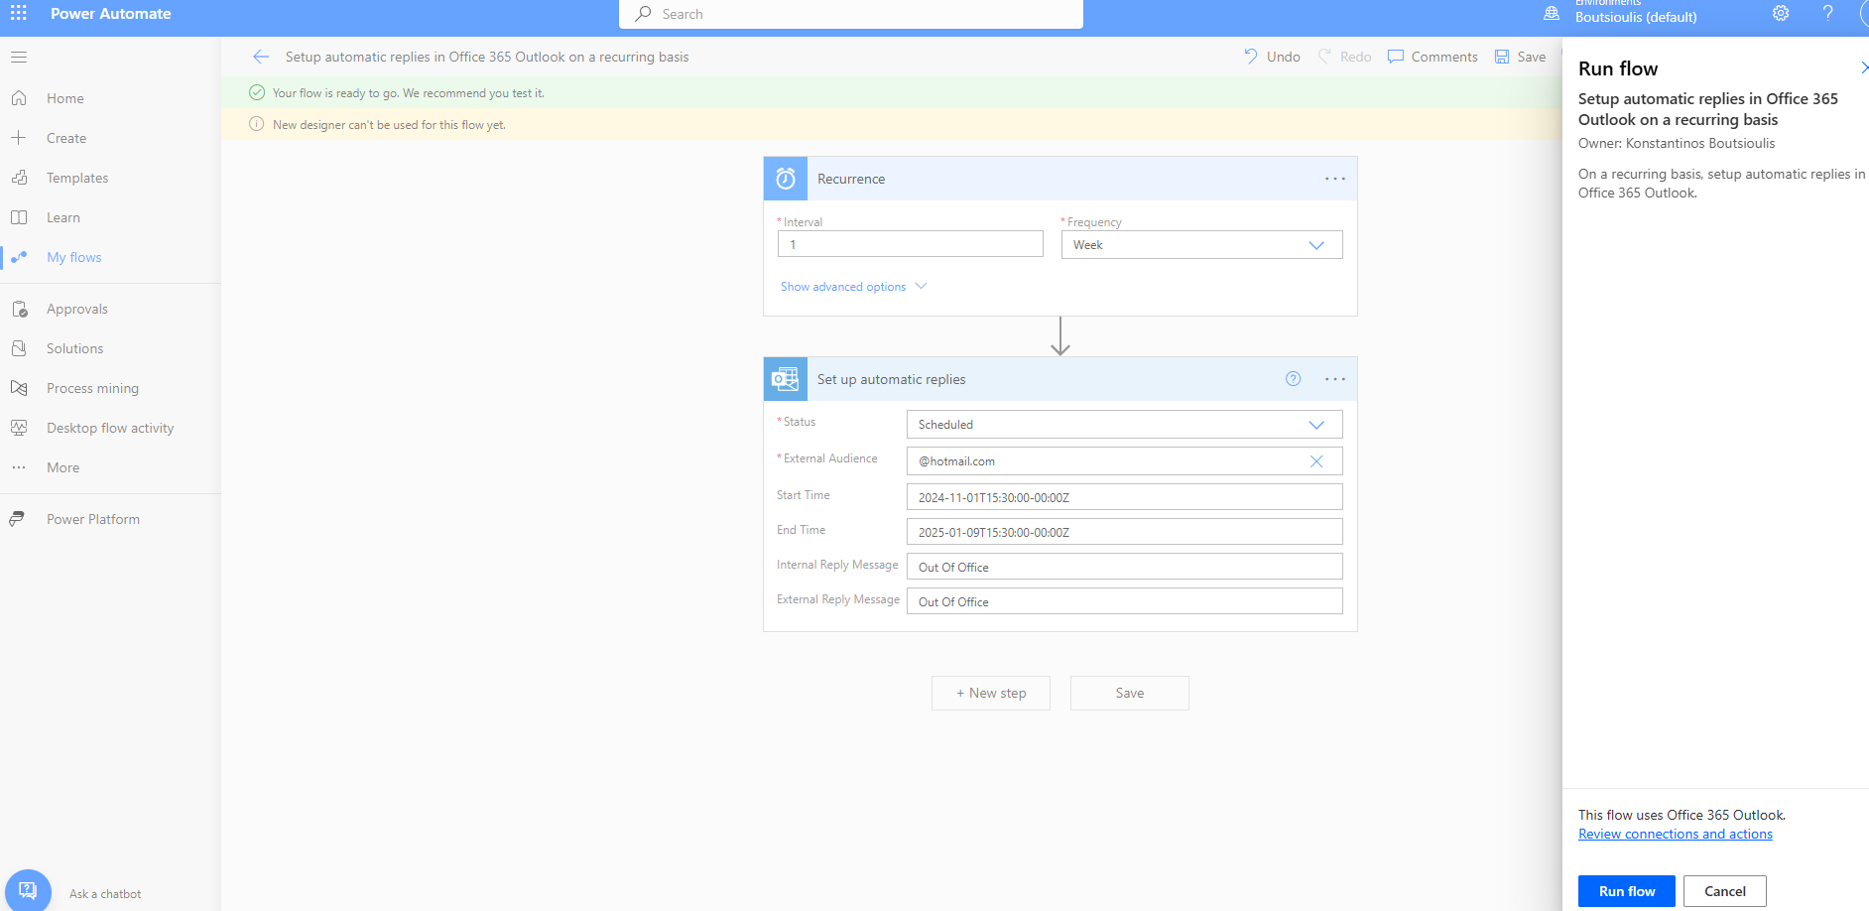Open the Learn menu item
Image resolution: width=1869 pixels, height=911 pixels.
[63, 217]
